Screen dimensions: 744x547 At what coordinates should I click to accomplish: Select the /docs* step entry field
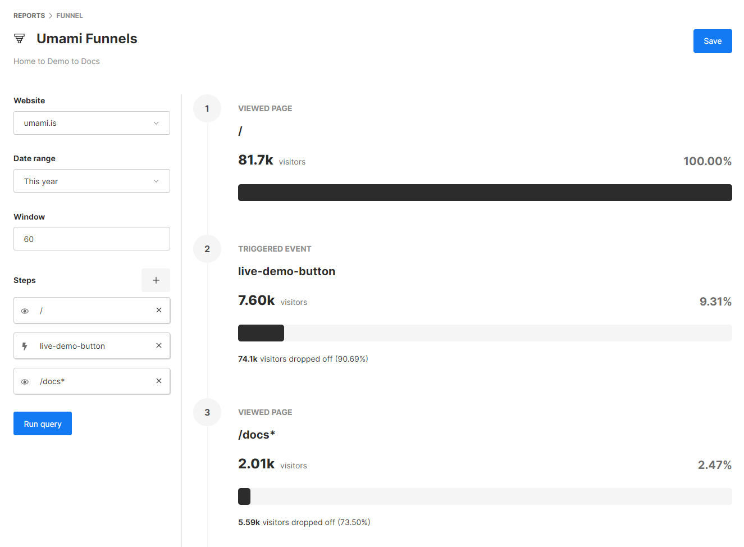93,381
